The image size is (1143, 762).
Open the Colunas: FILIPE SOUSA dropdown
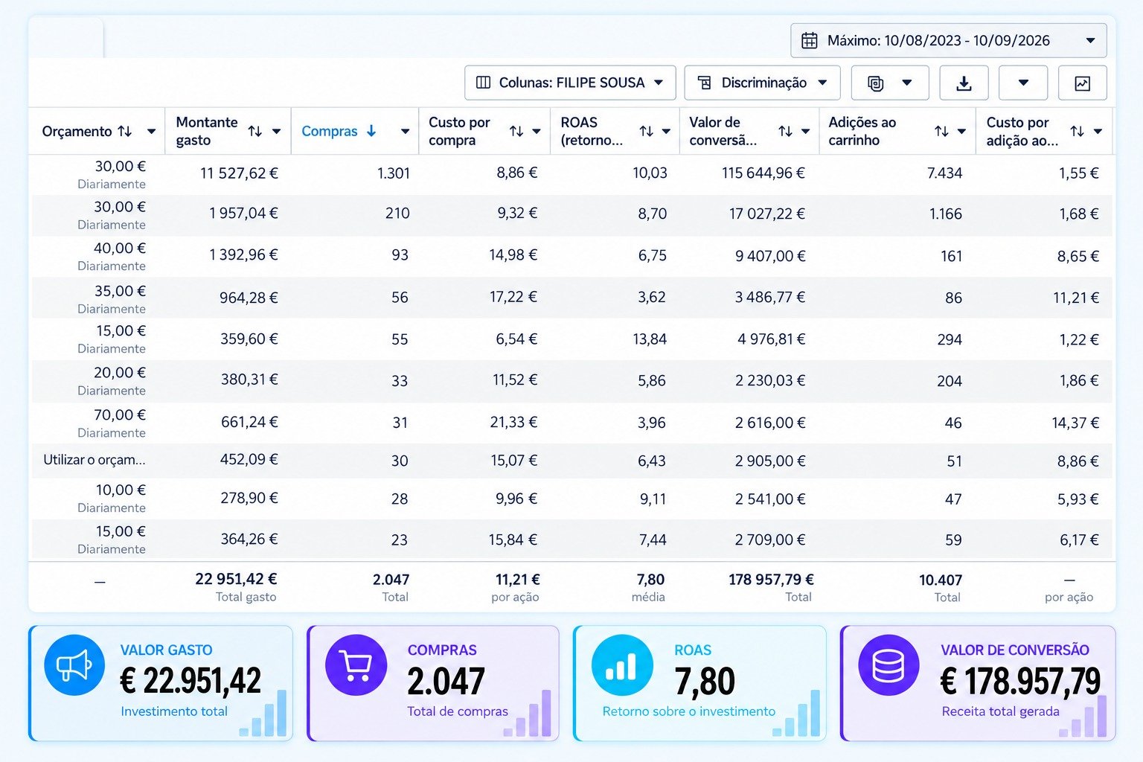pos(570,83)
